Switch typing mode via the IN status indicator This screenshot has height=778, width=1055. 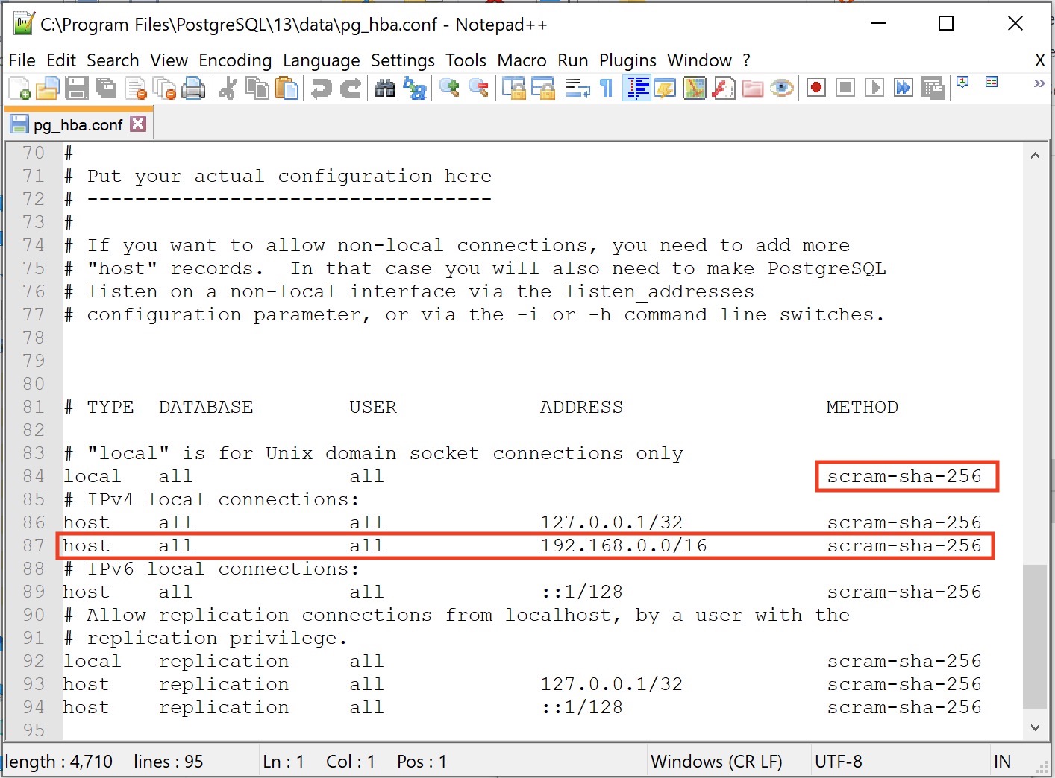[1003, 761]
